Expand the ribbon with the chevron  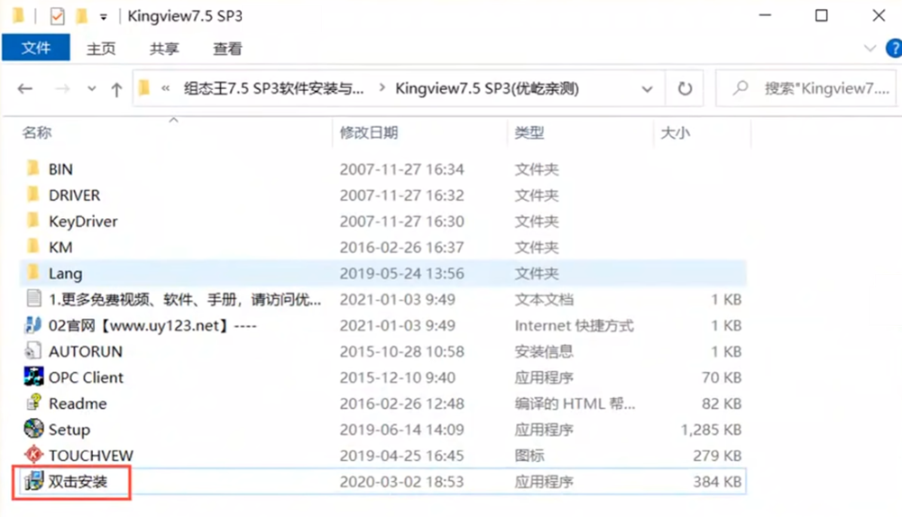pos(870,49)
